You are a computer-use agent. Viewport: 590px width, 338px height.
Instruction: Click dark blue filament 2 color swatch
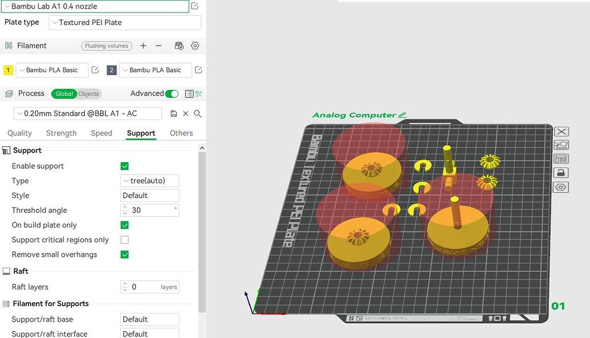tap(112, 70)
